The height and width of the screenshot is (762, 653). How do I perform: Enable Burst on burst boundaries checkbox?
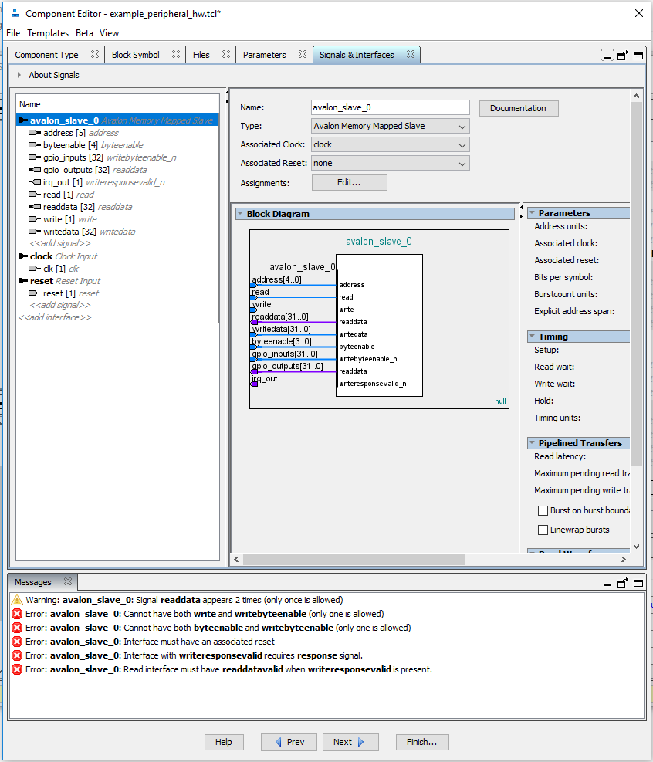[543, 510]
